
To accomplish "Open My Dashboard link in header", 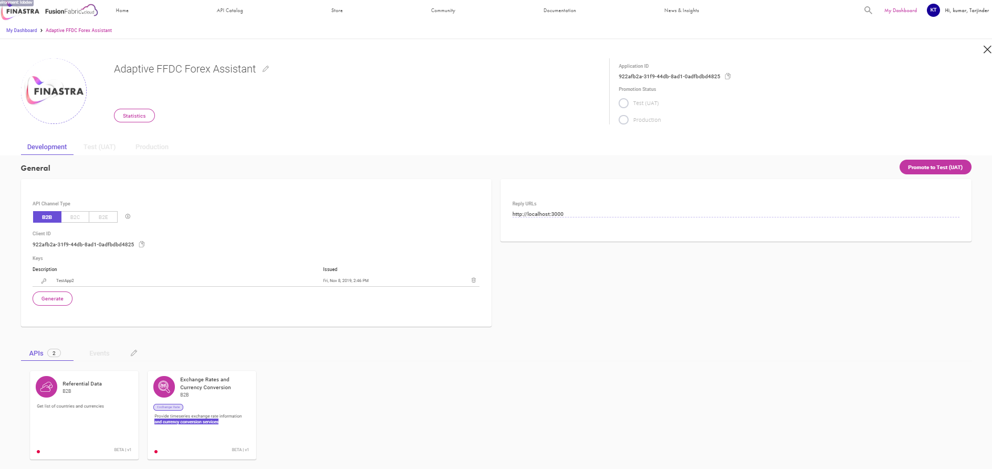I will pos(901,11).
